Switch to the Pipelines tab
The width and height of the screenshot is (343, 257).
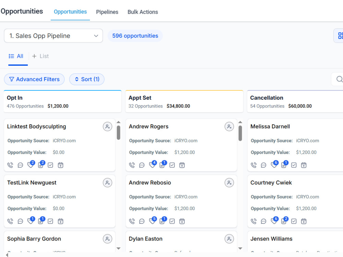(x=107, y=12)
